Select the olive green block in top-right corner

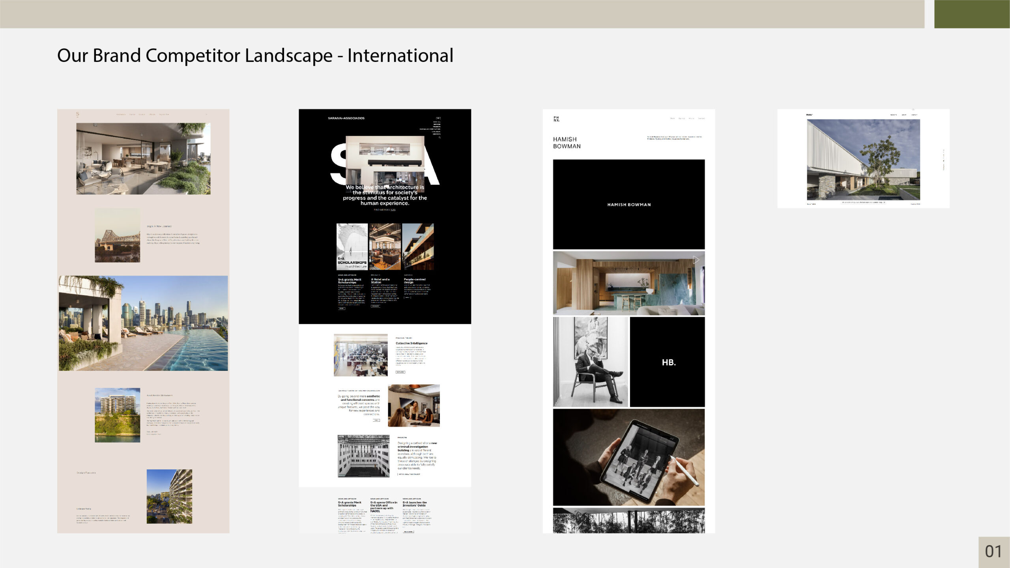point(972,14)
